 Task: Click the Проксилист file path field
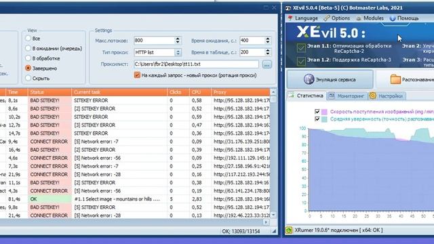(x=196, y=64)
